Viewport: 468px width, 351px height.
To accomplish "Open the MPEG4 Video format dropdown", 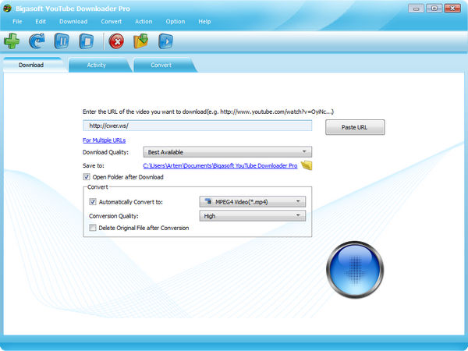I will [253, 202].
